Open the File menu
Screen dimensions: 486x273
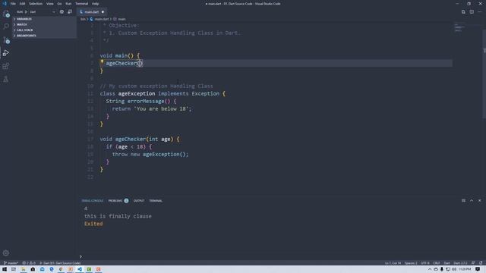click(13, 4)
